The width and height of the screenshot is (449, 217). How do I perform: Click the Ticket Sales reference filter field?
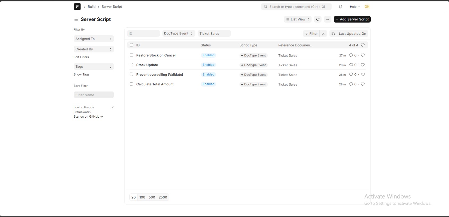tap(214, 34)
